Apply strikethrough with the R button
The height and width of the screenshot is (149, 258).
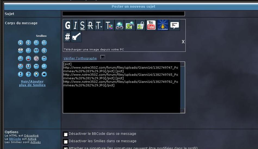tap(90, 25)
